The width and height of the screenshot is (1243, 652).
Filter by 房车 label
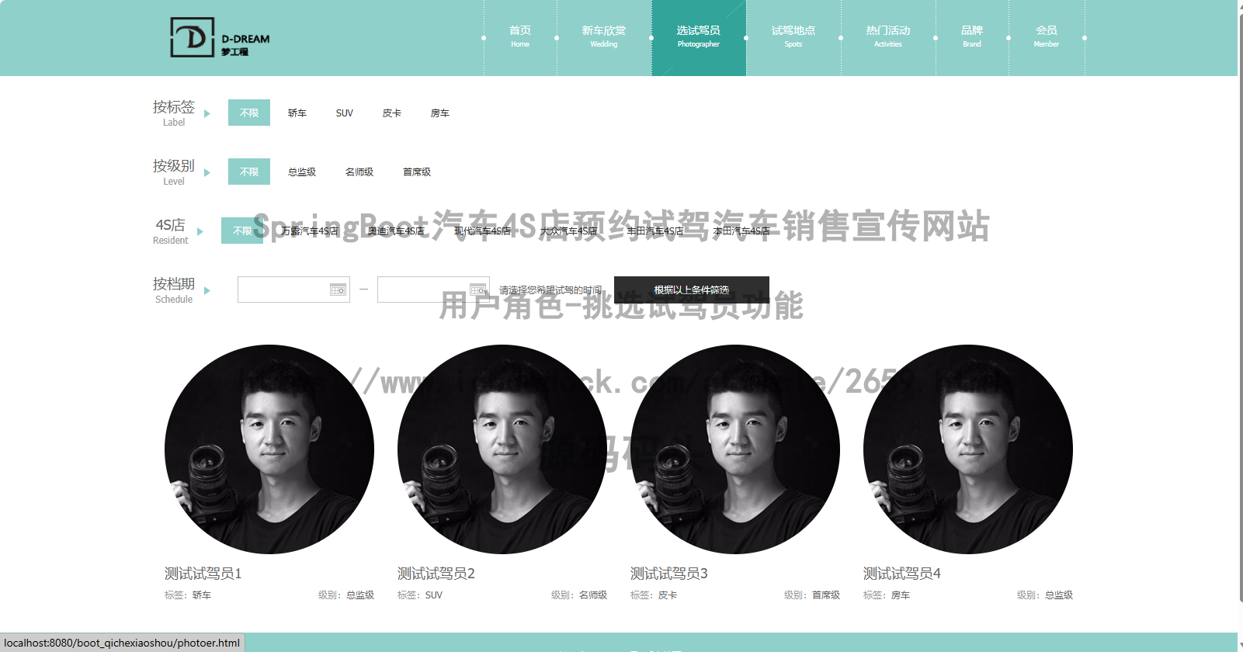[440, 113]
